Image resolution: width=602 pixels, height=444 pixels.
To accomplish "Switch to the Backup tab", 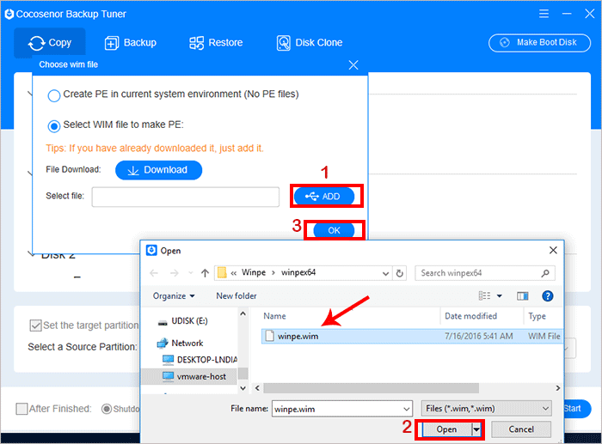I will (x=131, y=43).
